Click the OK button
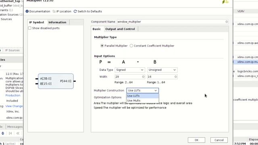The height and width of the screenshot is (145, 258). click(196, 140)
